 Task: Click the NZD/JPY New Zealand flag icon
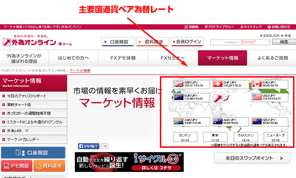(257, 122)
